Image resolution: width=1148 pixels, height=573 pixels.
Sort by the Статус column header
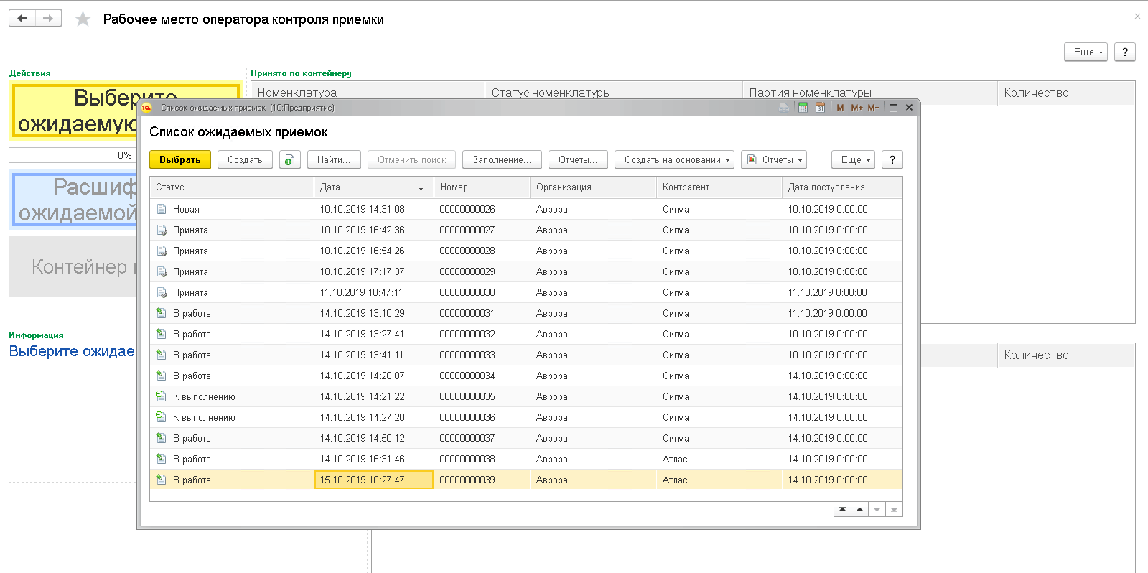click(232, 187)
